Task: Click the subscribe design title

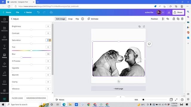Action: pos(149,12)
